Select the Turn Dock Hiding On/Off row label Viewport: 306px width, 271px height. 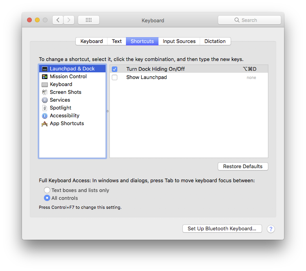pos(155,69)
